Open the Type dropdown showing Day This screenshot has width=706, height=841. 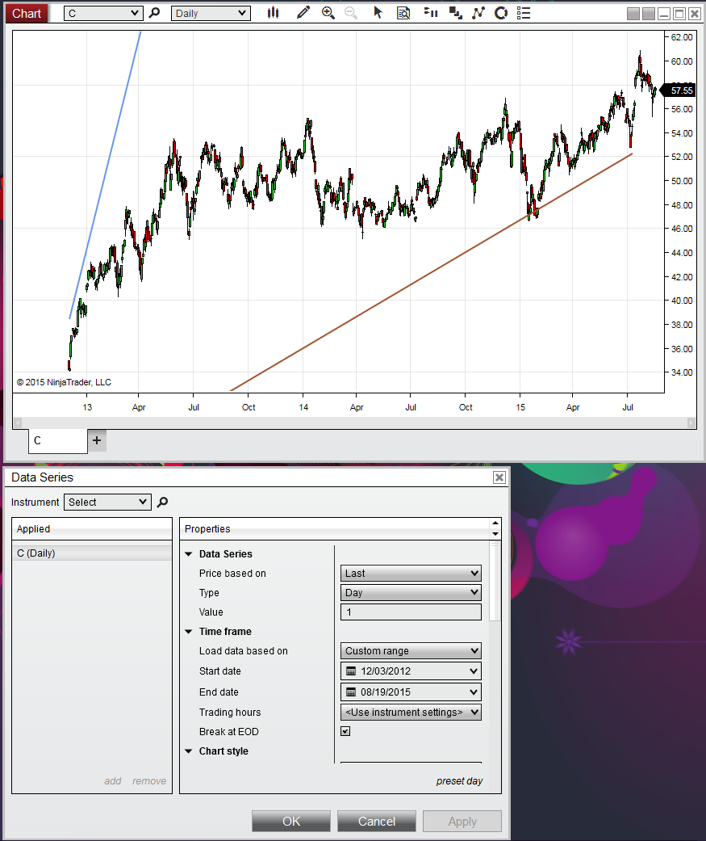pos(411,593)
